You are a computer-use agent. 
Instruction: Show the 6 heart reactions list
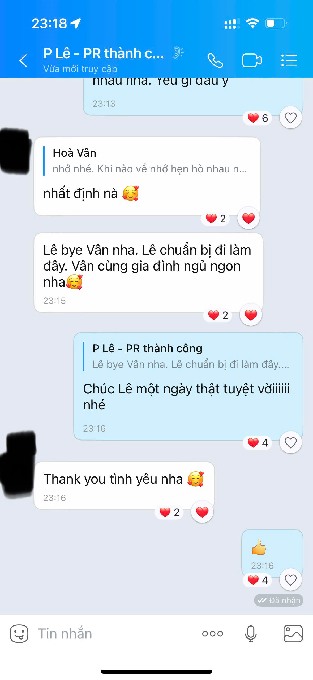(257, 118)
